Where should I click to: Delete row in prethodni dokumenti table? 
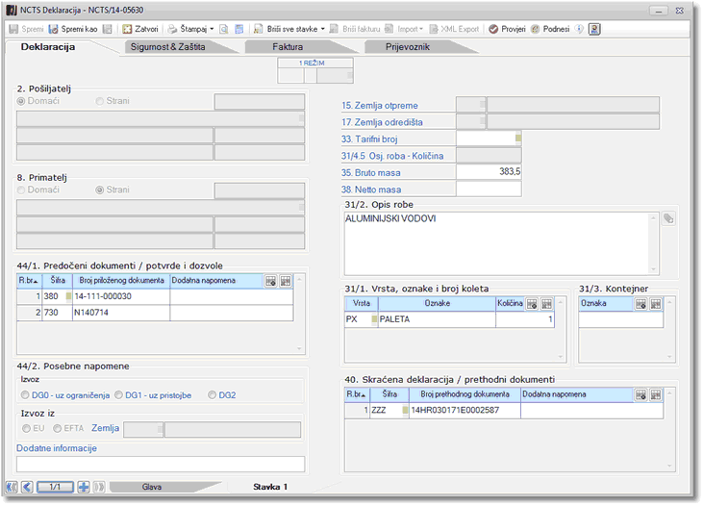[x=656, y=394]
